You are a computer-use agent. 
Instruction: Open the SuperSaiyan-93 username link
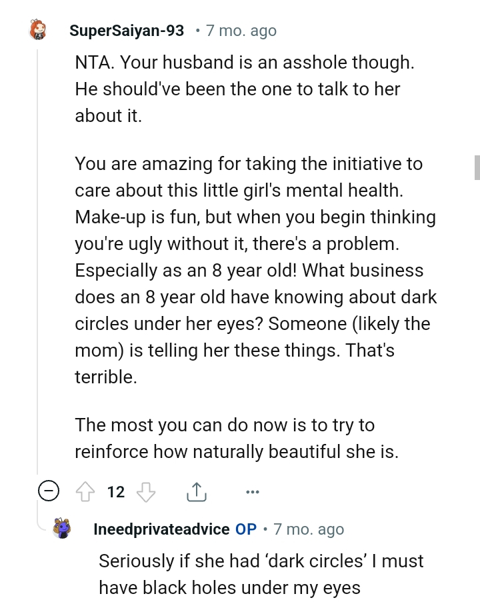point(127,31)
